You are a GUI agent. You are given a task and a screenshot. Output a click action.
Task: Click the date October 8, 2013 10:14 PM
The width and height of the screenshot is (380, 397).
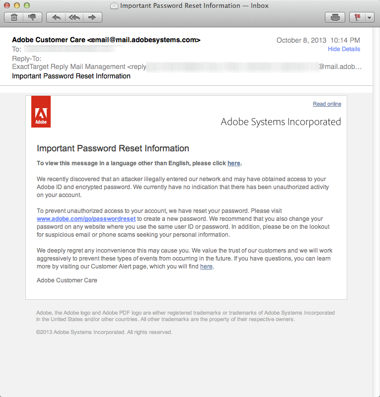(318, 40)
